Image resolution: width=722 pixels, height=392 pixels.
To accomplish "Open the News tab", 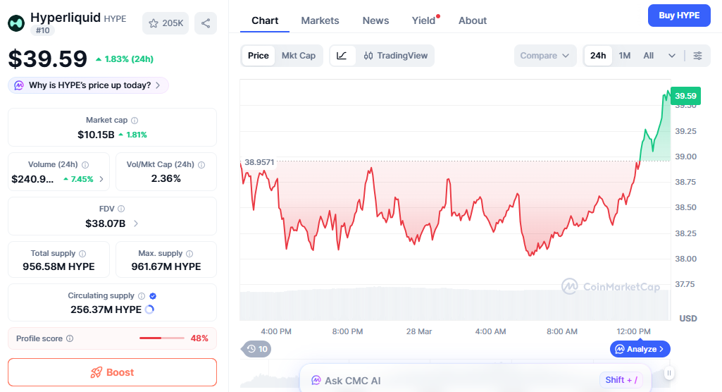I will [375, 20].
